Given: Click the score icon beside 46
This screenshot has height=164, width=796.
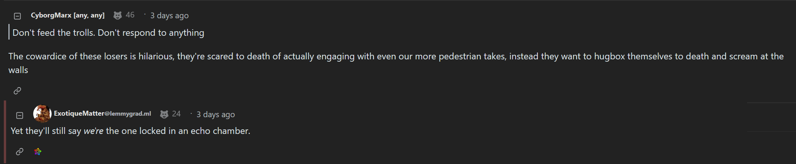Looking at the screenshot, I should click(118, 15).
